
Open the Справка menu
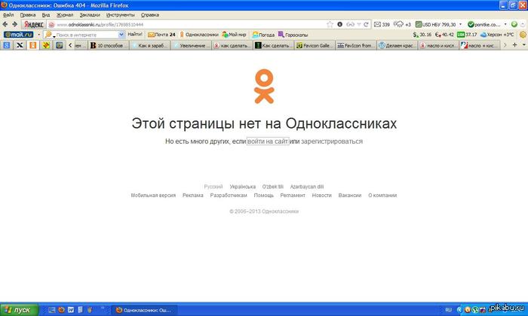150,15
